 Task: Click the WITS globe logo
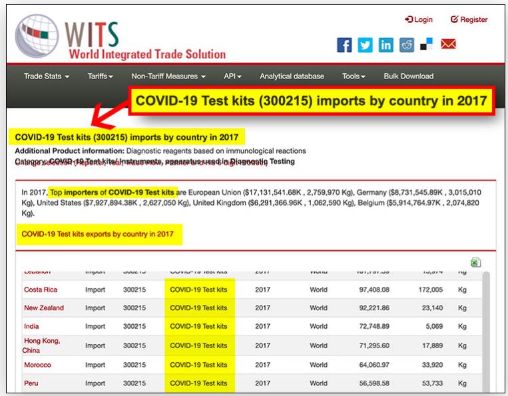(x=37, y=36)
